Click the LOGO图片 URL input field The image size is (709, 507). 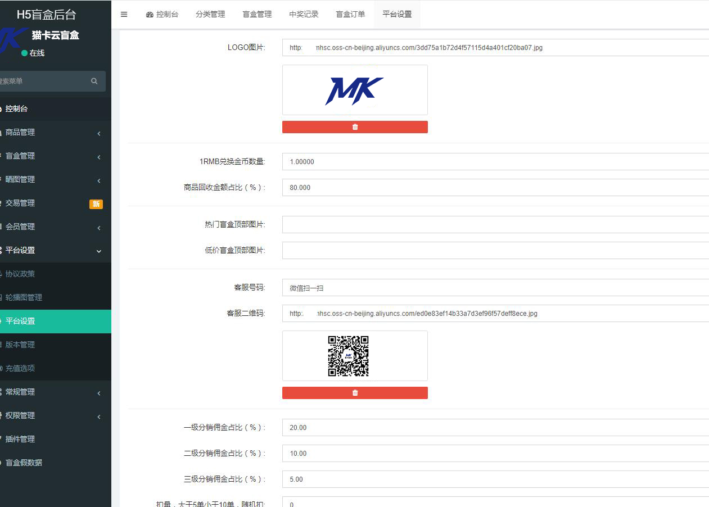pyautogui.click(x=495, y=48)
